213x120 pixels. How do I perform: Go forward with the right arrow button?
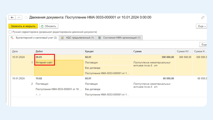click(x=19, y=17)
